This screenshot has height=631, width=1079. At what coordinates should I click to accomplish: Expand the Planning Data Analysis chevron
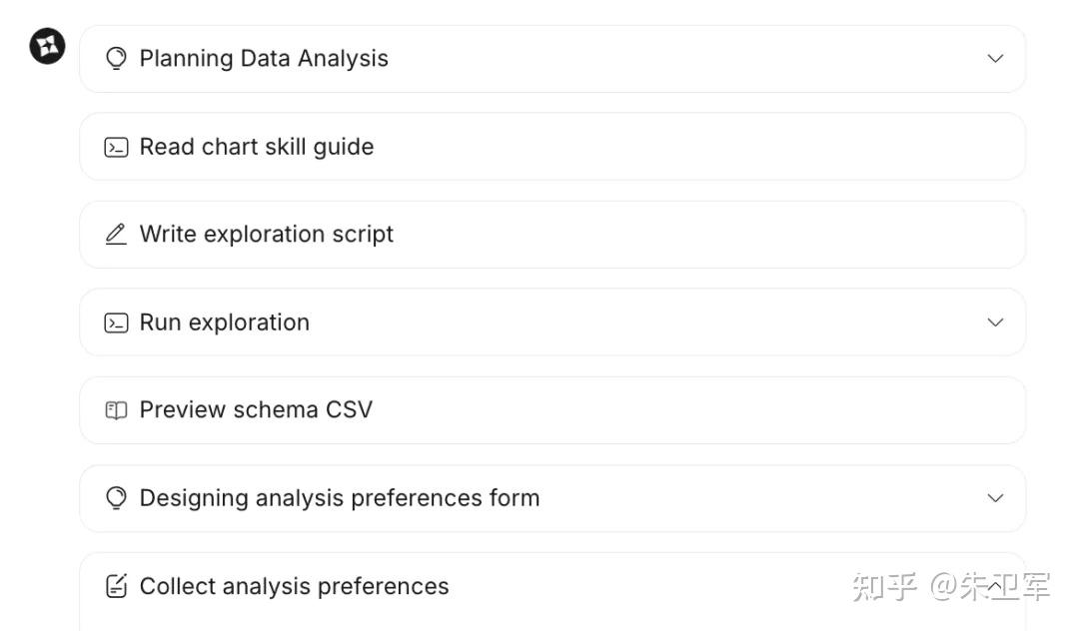point(995,59)
